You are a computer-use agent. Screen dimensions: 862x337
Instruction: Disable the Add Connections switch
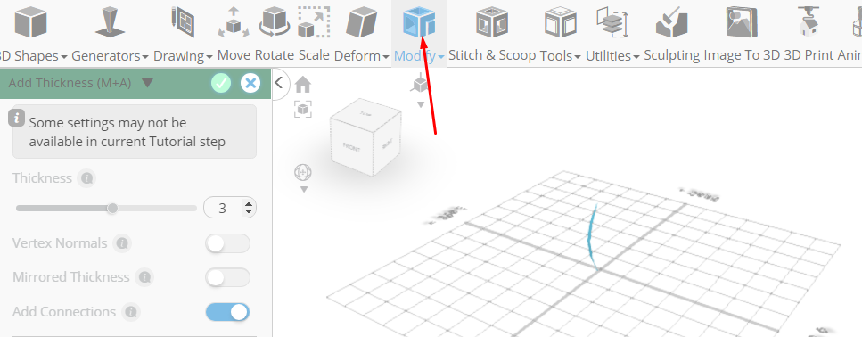(x=227, y=312)
